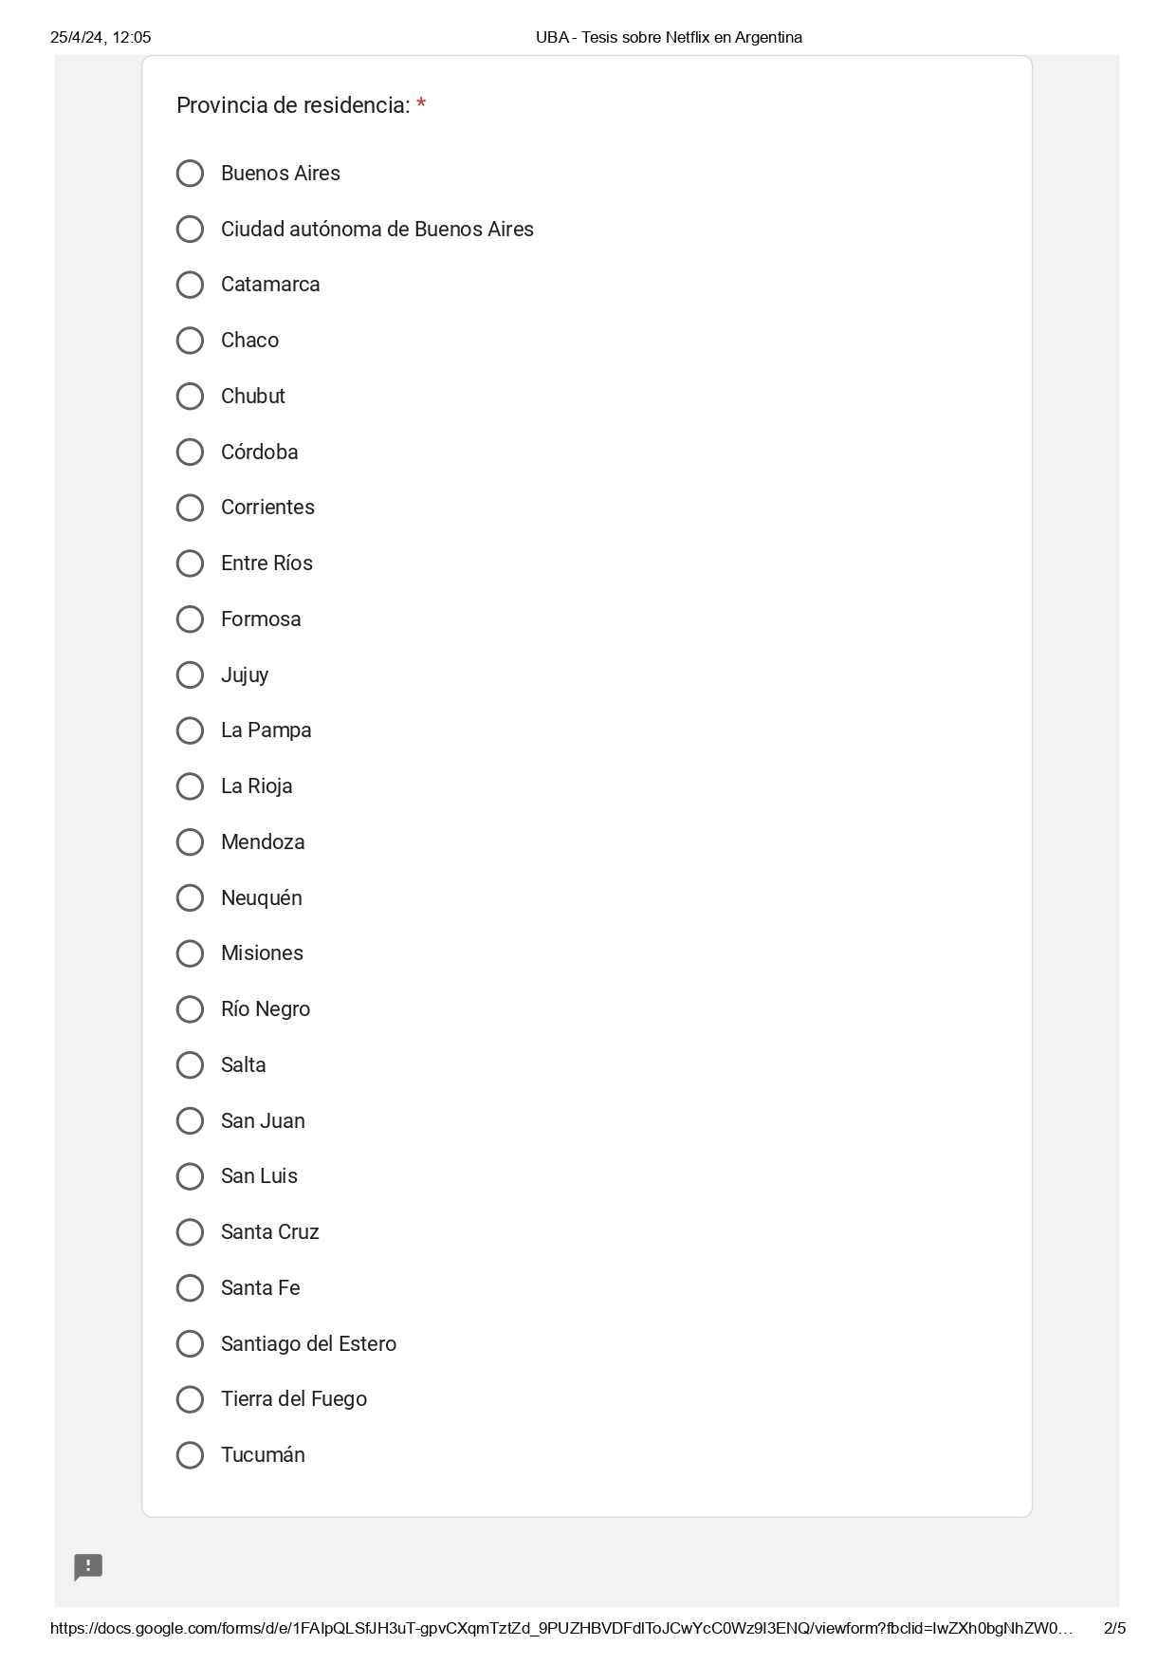Select the Buenos Aires radio option
Viewport: 1176px width, 1664px height.
click(190, 174)
